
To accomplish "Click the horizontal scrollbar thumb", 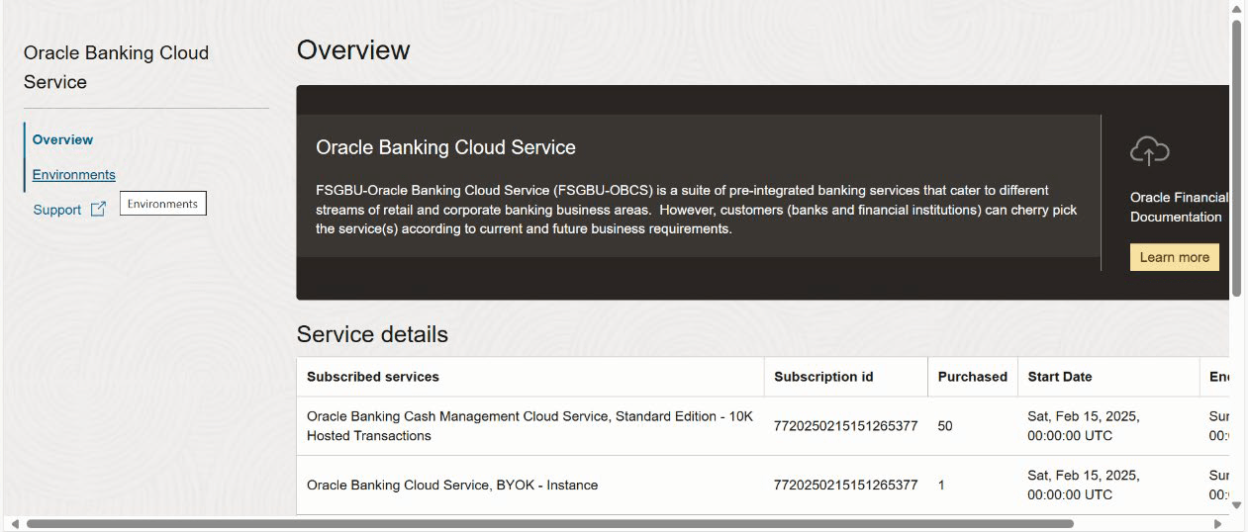I will (x=550, y=523).
